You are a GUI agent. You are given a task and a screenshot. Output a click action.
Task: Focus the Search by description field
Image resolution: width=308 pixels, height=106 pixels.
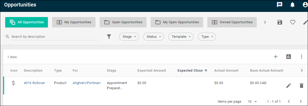click(x=55, y=37)
